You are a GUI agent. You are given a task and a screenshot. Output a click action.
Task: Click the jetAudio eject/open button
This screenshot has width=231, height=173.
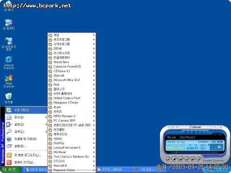coord(199,159)
